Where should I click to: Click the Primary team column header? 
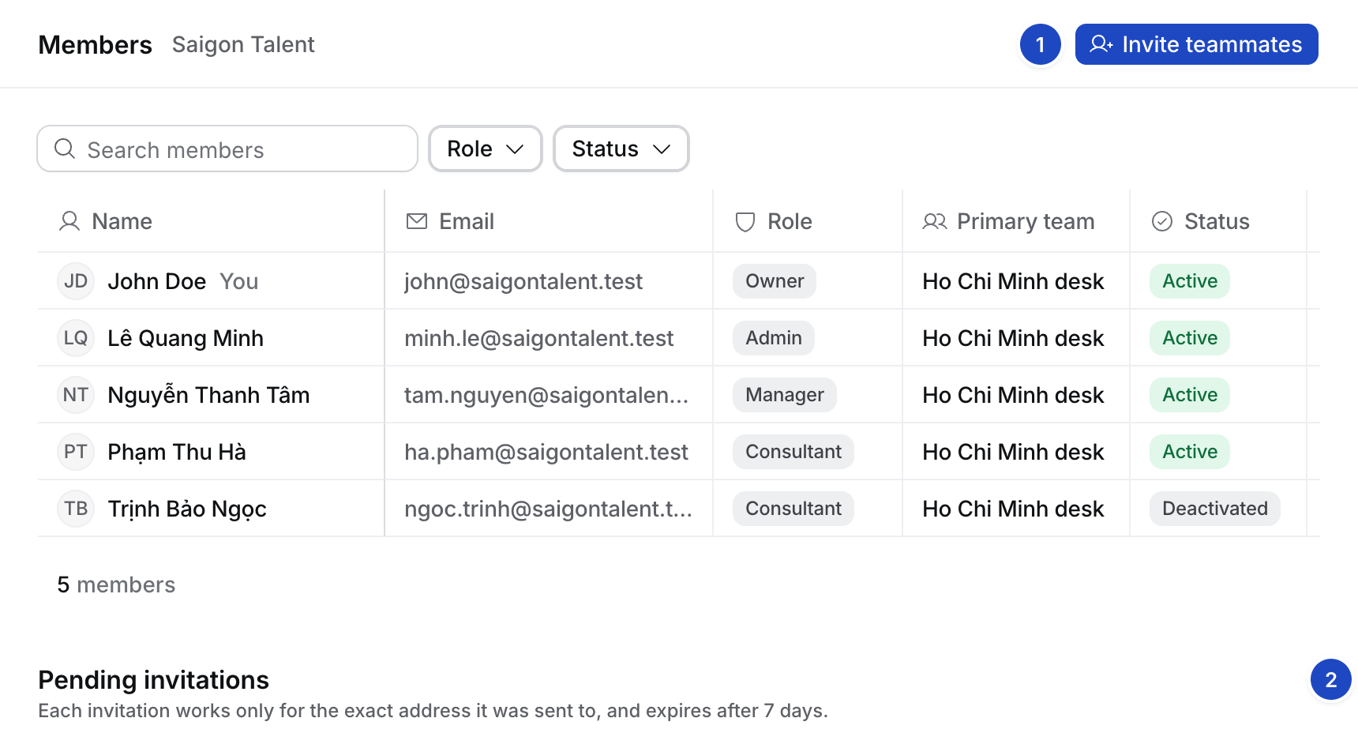click(x=1016, y=221)
